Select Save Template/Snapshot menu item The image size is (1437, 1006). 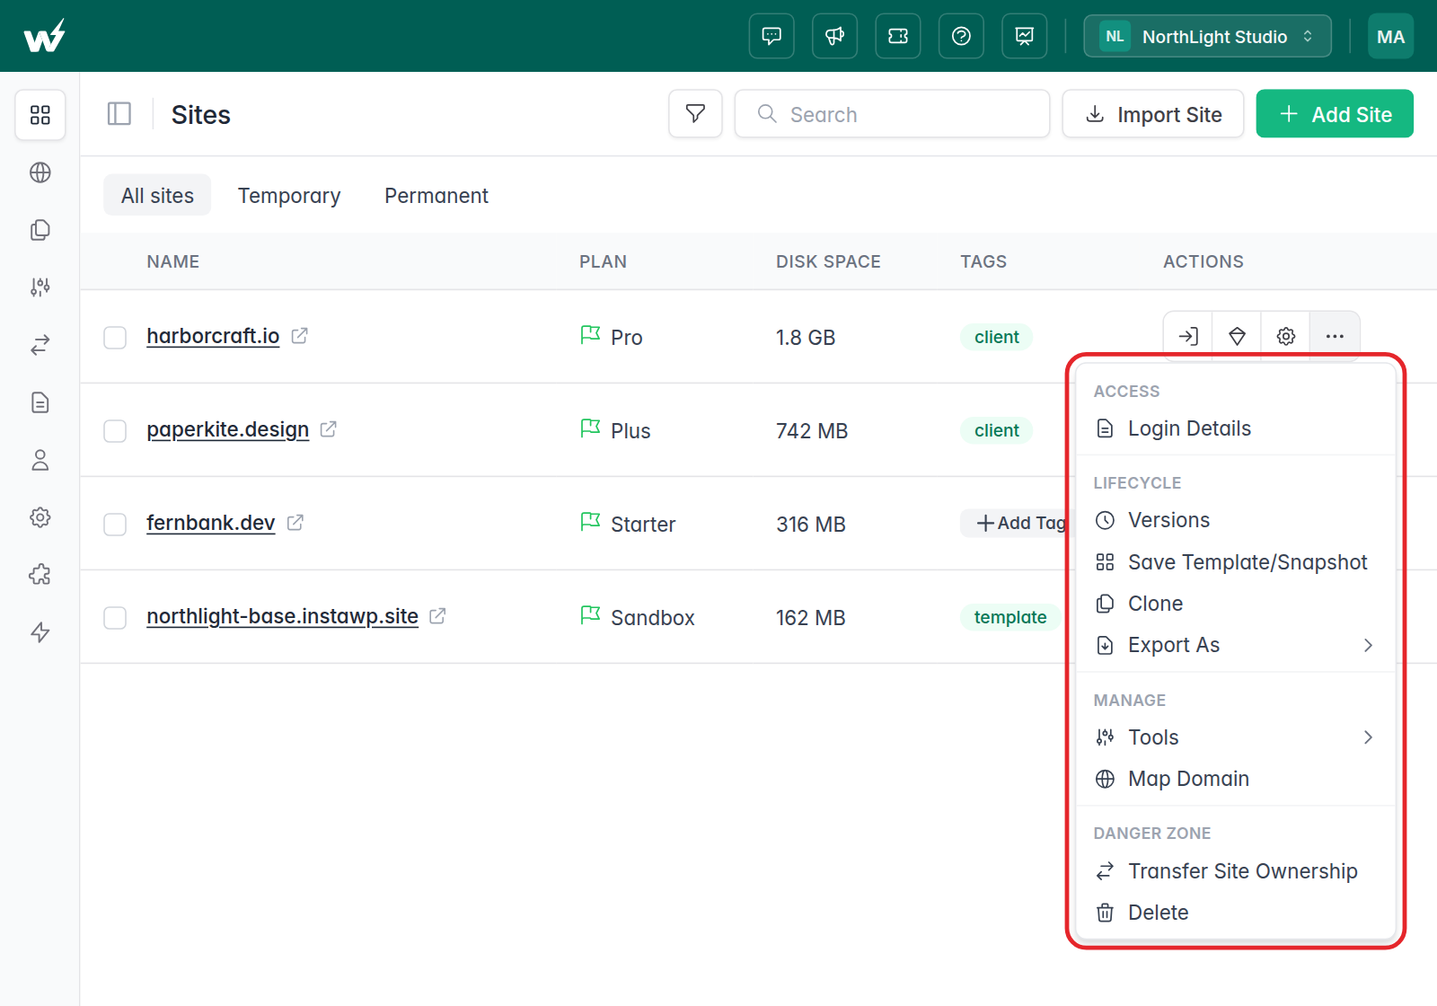click(1235, 562)
